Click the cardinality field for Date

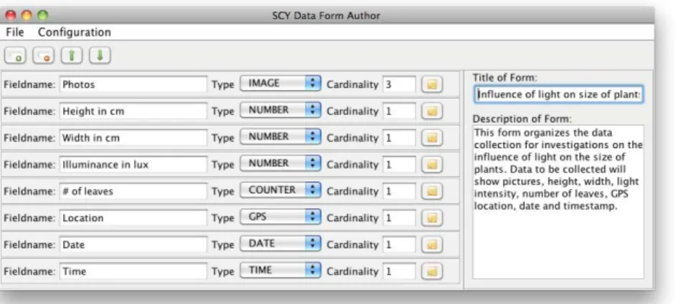pos(399,244)
